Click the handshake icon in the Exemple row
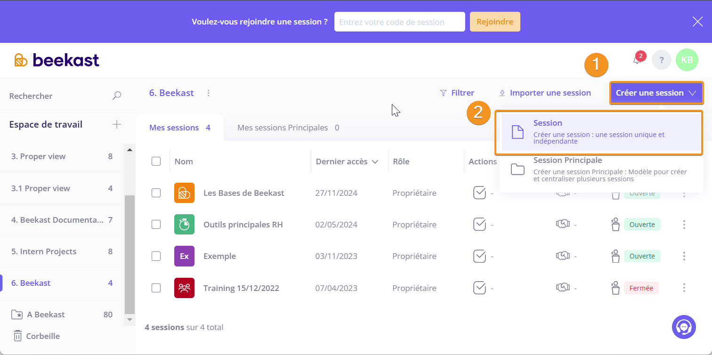This screenshot has width=712, height=355. 563,256
